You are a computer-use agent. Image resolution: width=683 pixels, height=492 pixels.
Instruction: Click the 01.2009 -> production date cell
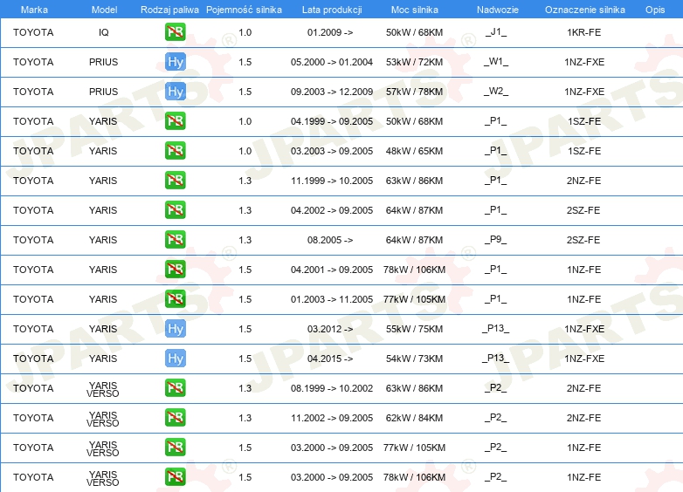click(x=330, y=32)
